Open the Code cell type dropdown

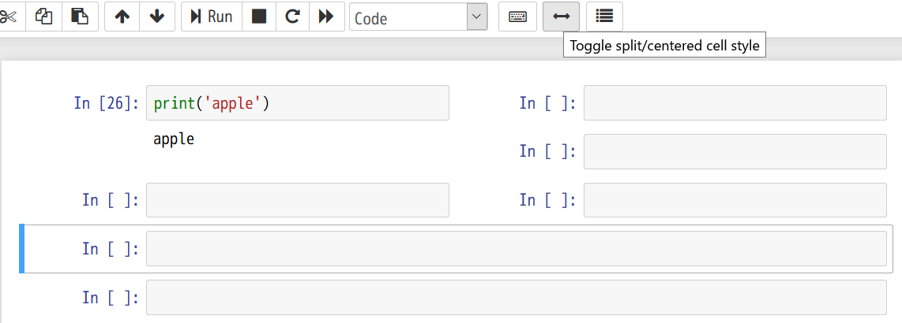(418, 17)
